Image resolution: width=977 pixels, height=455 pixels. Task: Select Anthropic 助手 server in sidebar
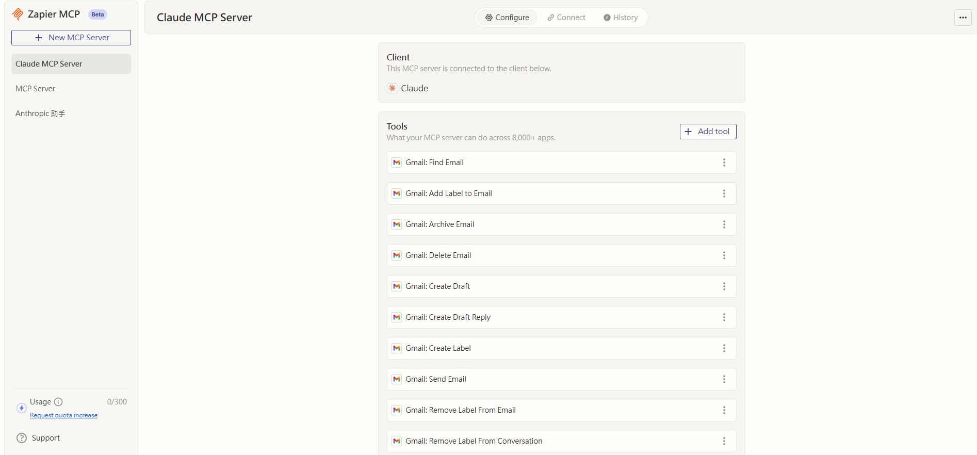[40, 113]
